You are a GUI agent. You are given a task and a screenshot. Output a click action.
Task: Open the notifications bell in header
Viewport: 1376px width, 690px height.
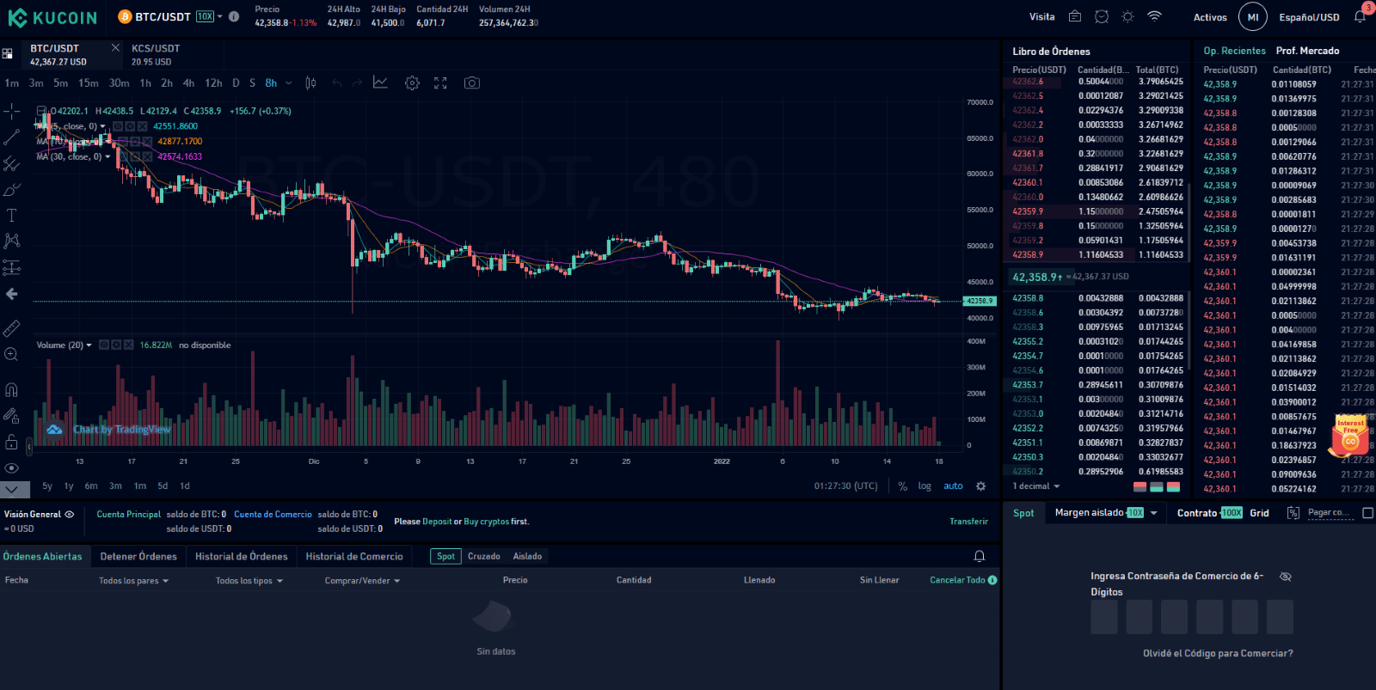tap(1360, 17)
